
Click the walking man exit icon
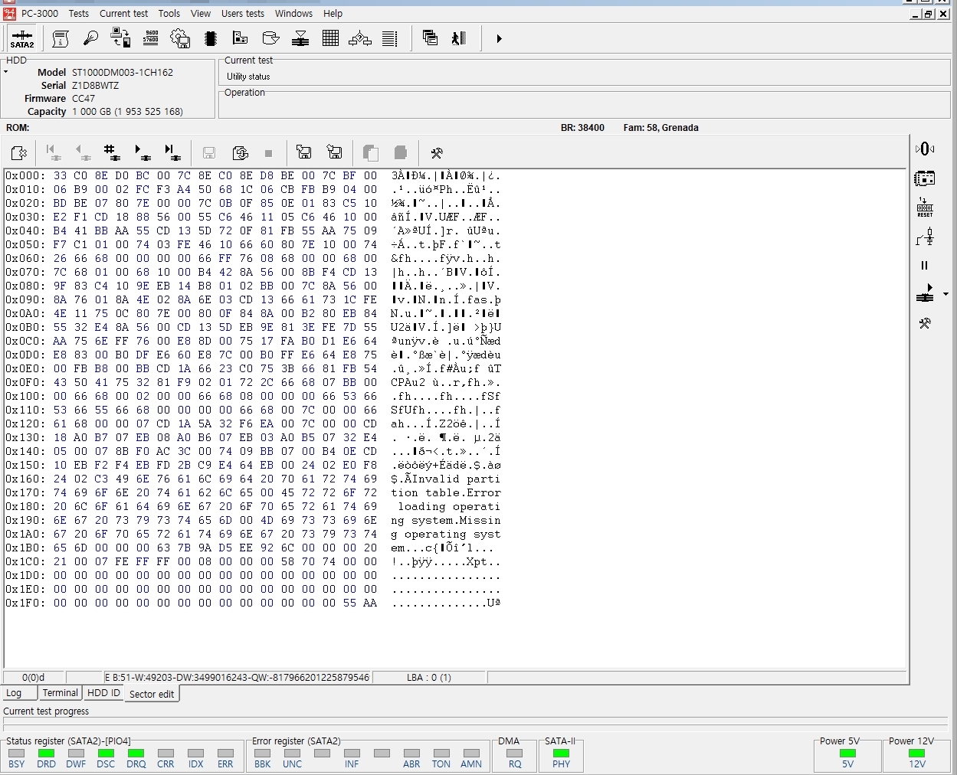click(x=460, y=38)
